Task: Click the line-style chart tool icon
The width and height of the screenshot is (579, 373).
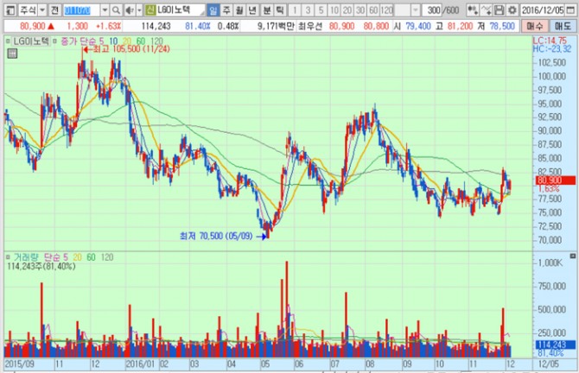Action: tap(486, 9)
